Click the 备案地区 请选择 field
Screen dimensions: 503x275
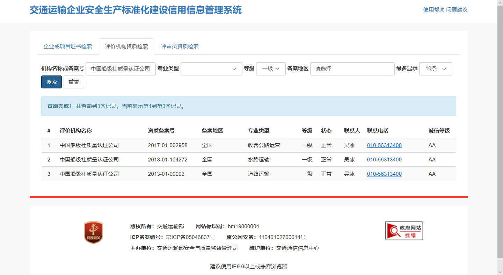click(x=352, y=69)
